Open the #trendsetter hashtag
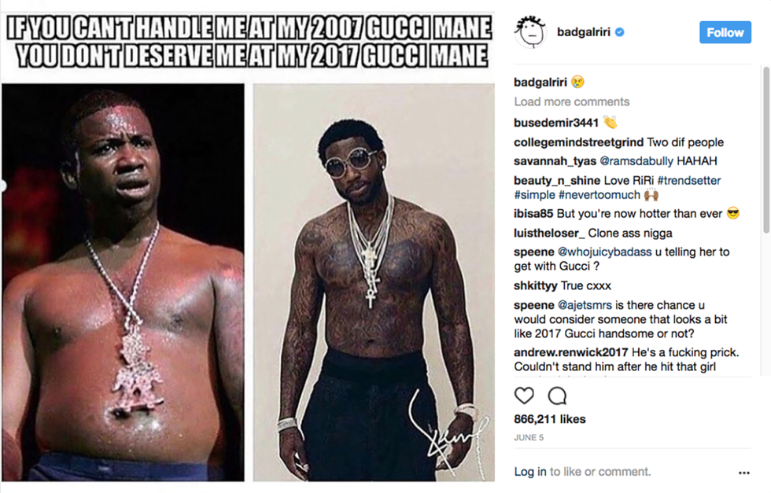Image resolution: width=771 pixels, height=493 pixels. coord(689,180)
